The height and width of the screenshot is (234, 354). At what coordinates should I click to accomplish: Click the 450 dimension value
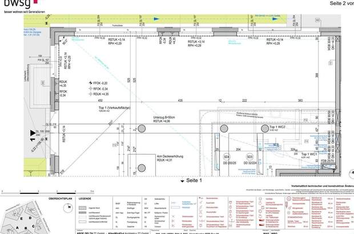100,100
